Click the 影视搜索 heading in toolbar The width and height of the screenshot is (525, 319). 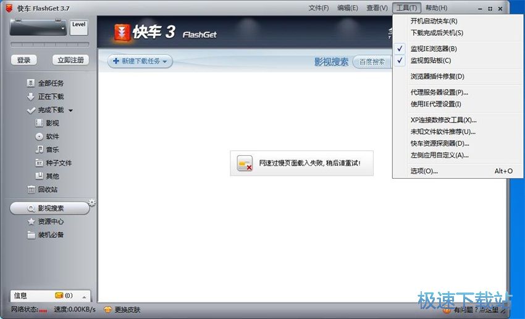point(331,62)
